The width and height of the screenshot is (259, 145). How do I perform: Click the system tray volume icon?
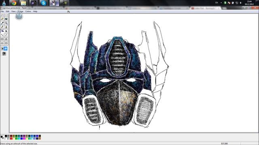[x=241, y=3]
